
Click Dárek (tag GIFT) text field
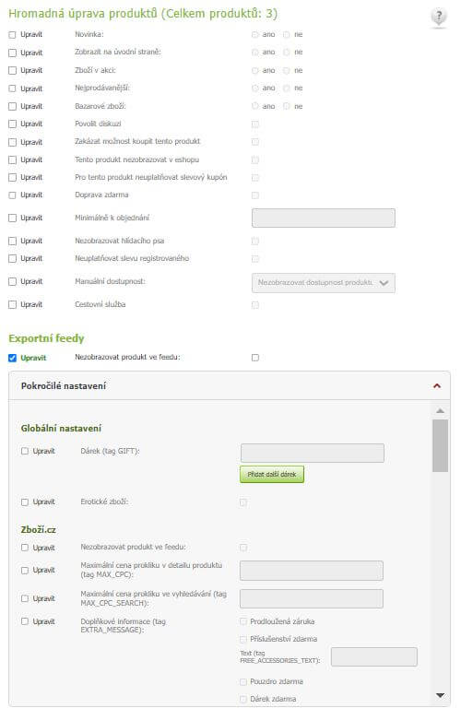313,453
